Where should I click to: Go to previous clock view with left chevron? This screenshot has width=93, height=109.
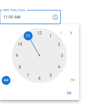tap(61, 33)
